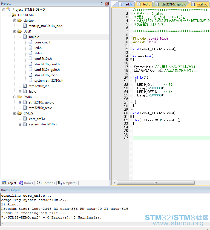Click line number 37 in the editor
This screenshot has width=210, height=230.
[126, 138]
